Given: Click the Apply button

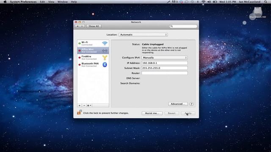Looking at the screenshot, I should 188,113.
